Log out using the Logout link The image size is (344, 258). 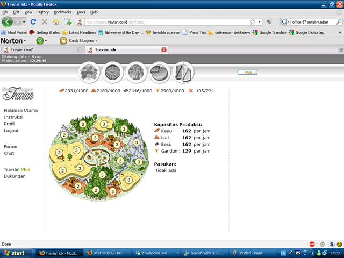coord(11,131)
